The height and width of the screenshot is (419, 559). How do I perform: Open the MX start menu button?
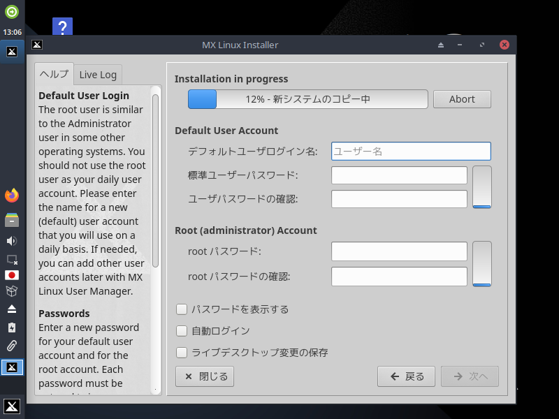(12, 406)
